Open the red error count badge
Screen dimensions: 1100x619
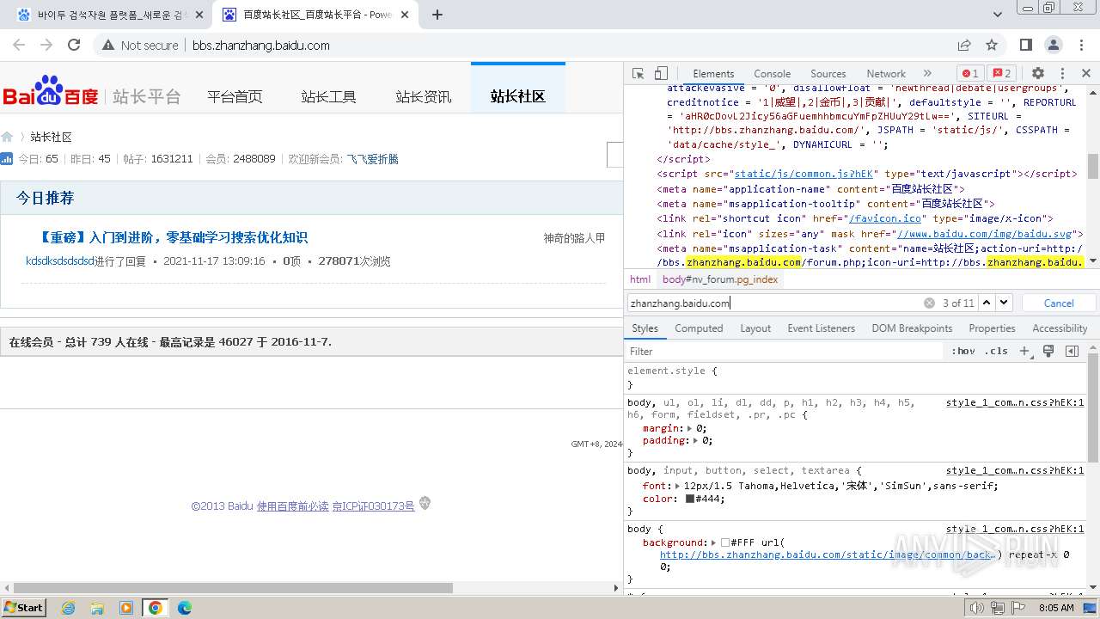tap(969, 74)
